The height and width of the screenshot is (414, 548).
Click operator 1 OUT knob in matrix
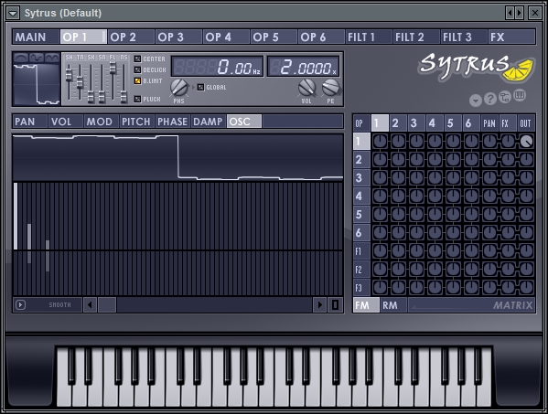point(526,142)
